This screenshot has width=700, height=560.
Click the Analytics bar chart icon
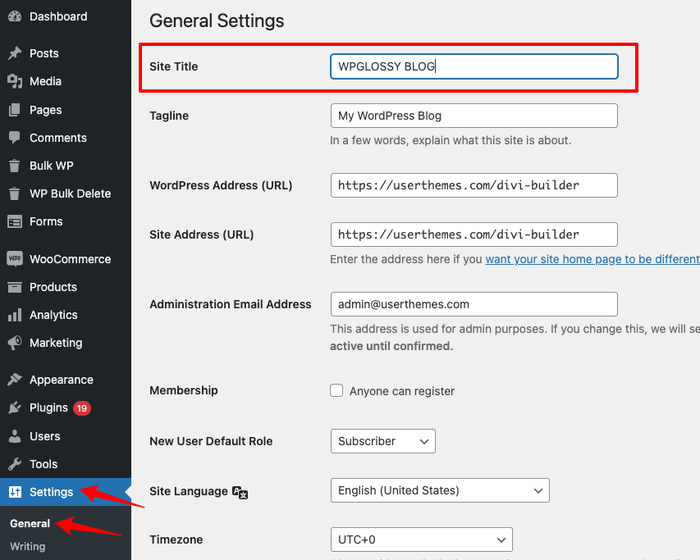coord(15,315)
